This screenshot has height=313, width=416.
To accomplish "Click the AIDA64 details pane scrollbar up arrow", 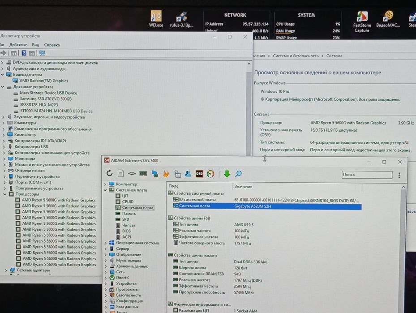I will tap(403, 187).
